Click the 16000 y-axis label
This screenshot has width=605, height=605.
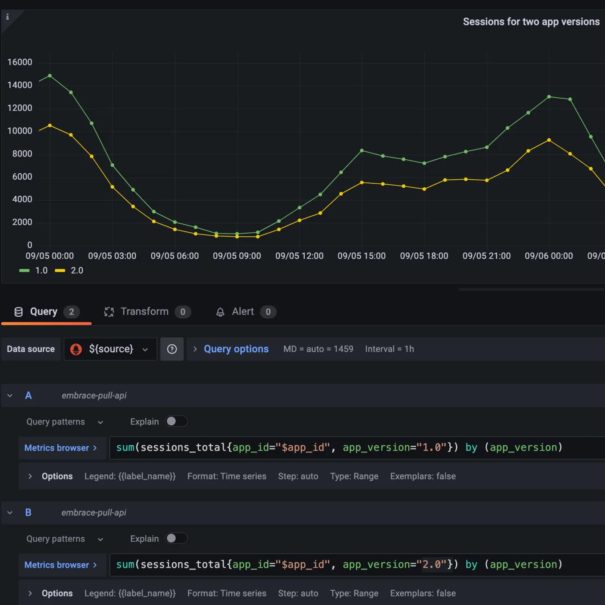20,62
